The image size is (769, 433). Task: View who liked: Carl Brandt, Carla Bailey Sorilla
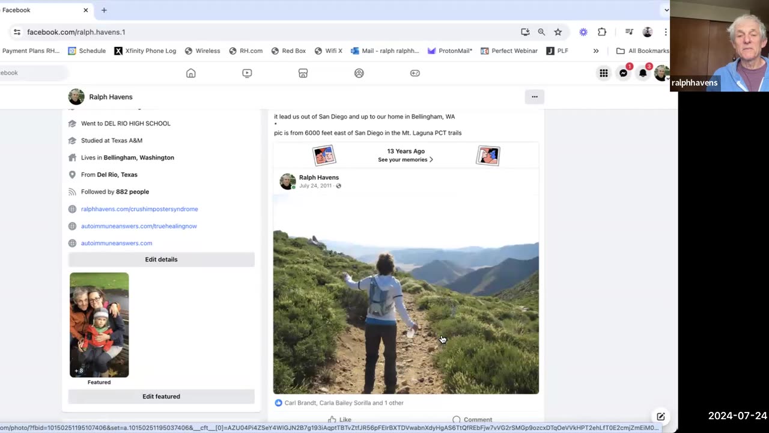click(344, 403)
